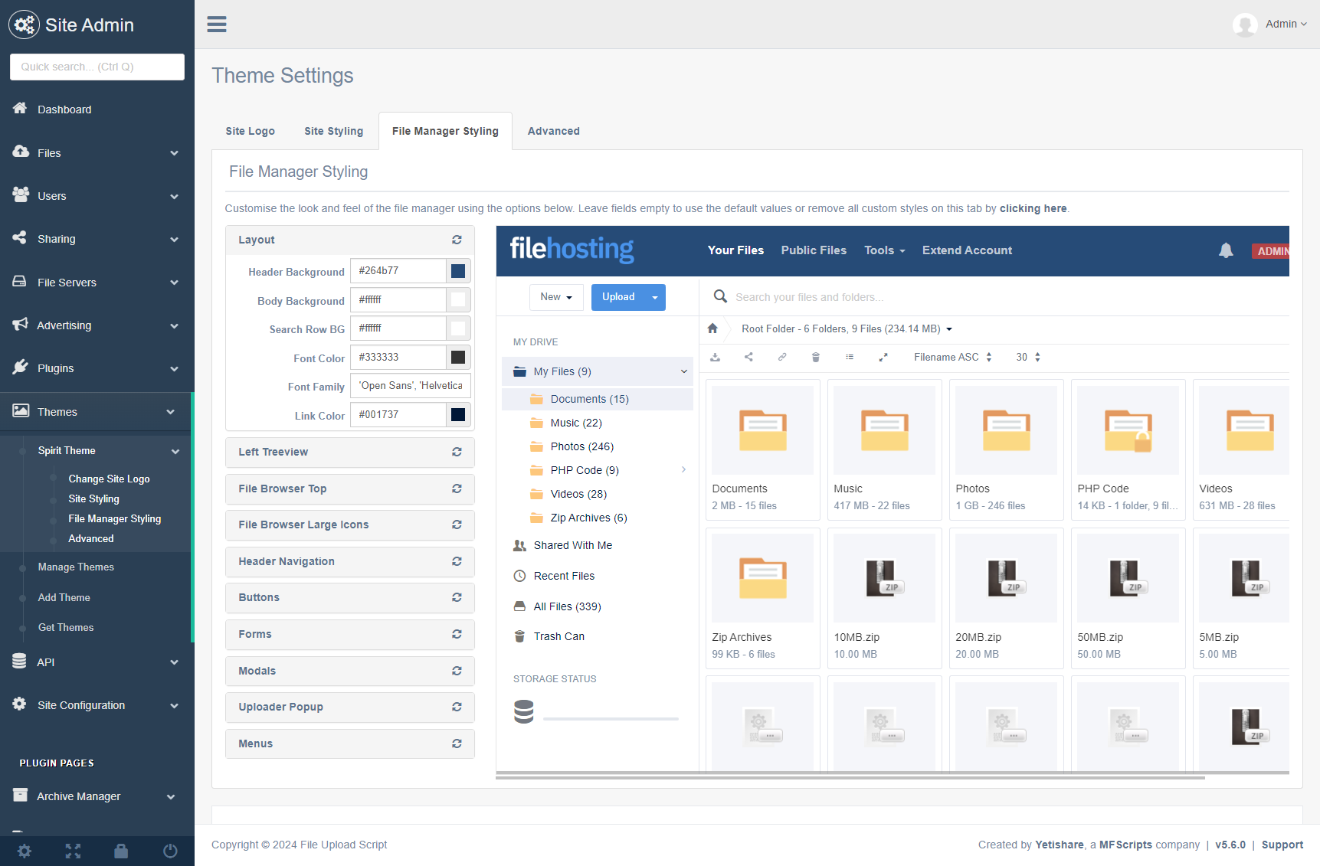Reset the Layout section with refresh icon
Viewport: 1320px width, 866px height.
point(457,240)
